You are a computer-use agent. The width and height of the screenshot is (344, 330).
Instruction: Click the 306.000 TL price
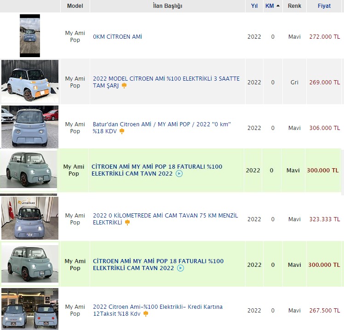(325, 128)
